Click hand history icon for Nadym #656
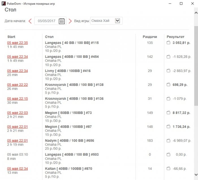This screenshot has width=198, height=180. 169,141
